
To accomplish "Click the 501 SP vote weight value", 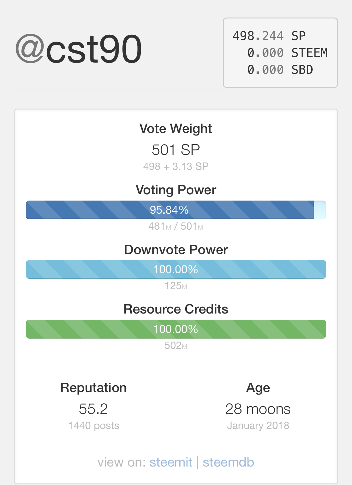I will 176,150.
